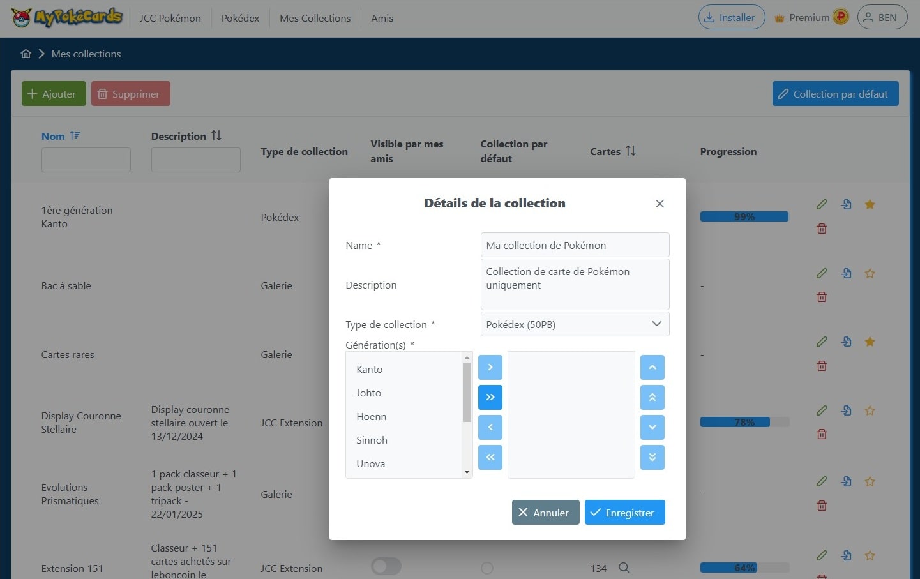This screenshot has width=920, height=579.
Task: Click the move-to-top reorder arrow button
Action: pyautogui.click(x=652, y=397)
